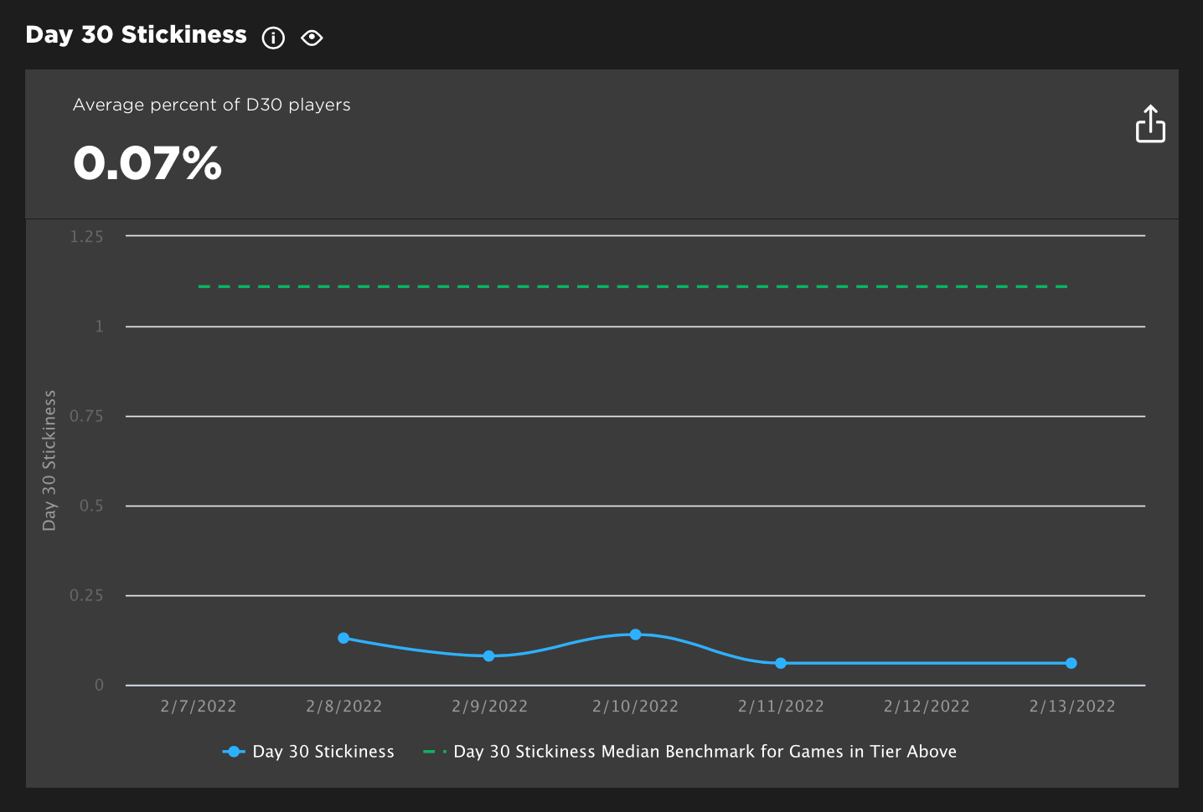Click the 2/12/2022 x-axis label
The image size is (1203, 812).
[x=927, y=707]
